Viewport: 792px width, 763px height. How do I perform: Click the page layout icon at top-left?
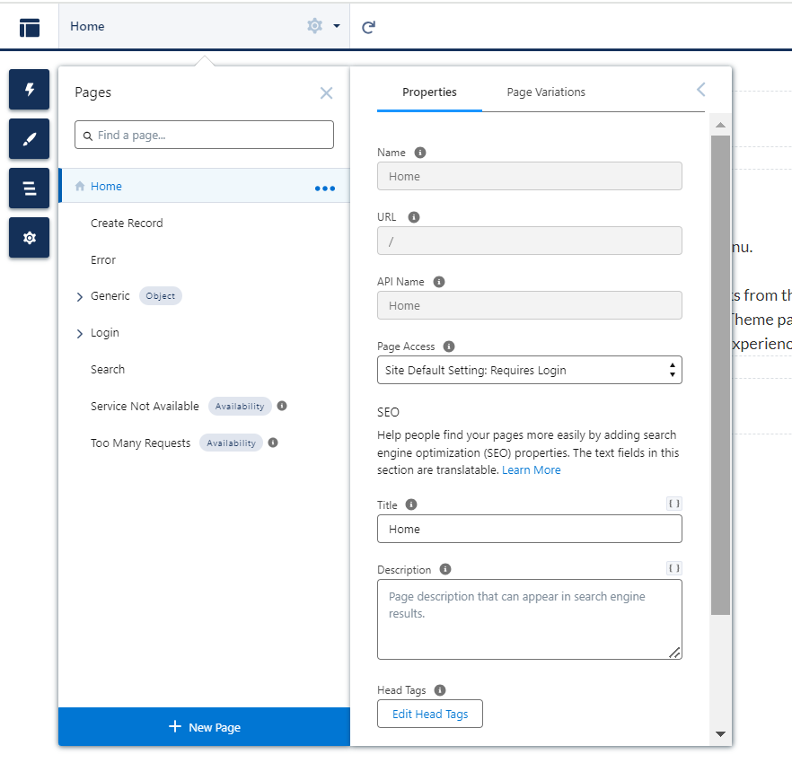(x=30, y=27)
